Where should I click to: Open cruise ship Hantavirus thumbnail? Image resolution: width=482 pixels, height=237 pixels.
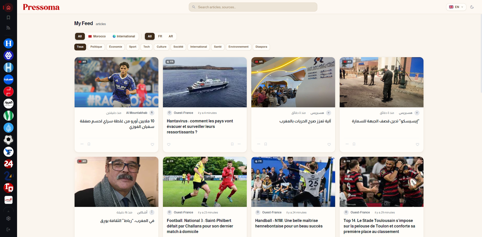(x=205, y=82)
